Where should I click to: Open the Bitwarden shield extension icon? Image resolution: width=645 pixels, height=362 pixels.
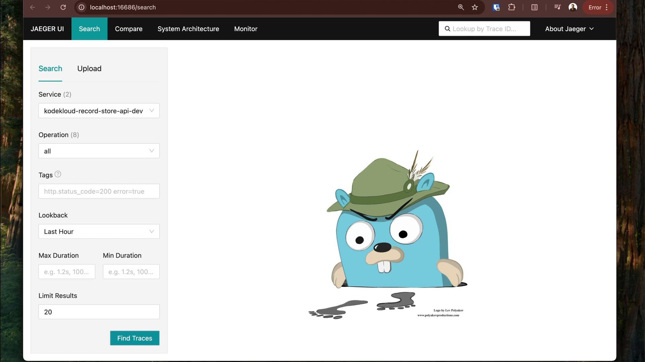pos(496,7)
